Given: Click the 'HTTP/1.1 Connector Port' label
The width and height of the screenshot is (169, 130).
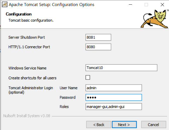Looking at the screenshot, I should coord(29,47).
